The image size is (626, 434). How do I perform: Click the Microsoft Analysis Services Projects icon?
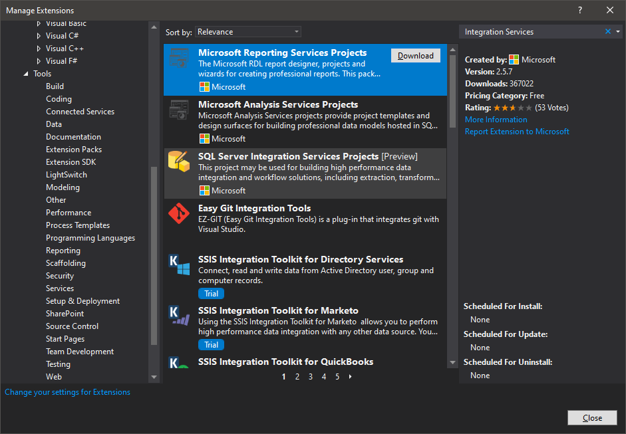[179, 110]
